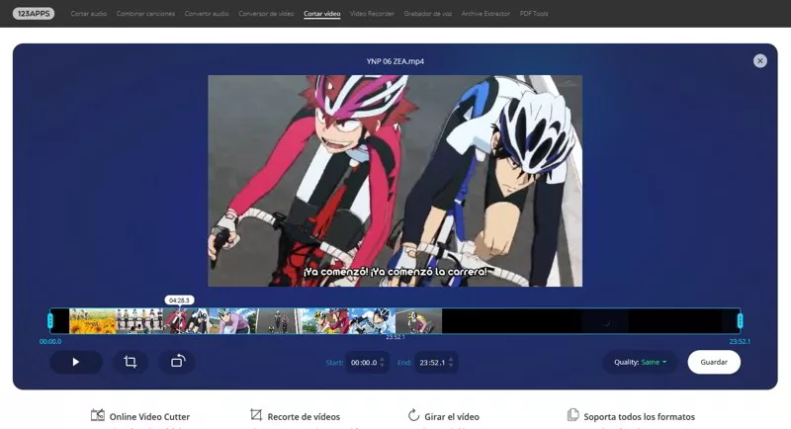Click the Guardar button
Image resolution: width=791 pixels, height=429 pixels.
click(x=714, y=362)
